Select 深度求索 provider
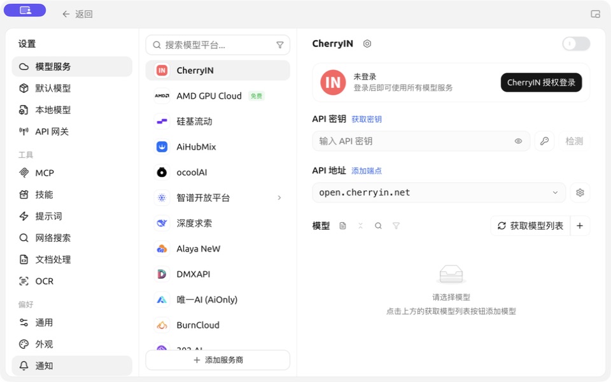The height and width of the screenshot is (382, 611). [x=218, y=223]
